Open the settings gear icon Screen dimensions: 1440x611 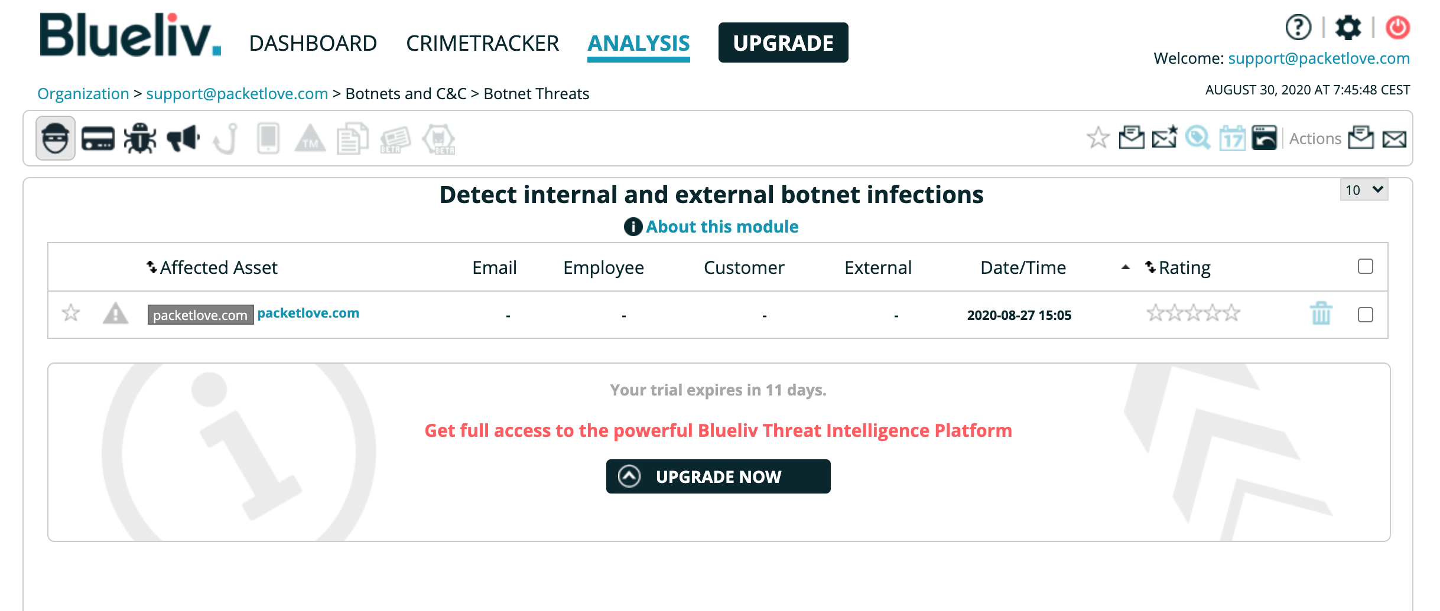coord(1348,28)
